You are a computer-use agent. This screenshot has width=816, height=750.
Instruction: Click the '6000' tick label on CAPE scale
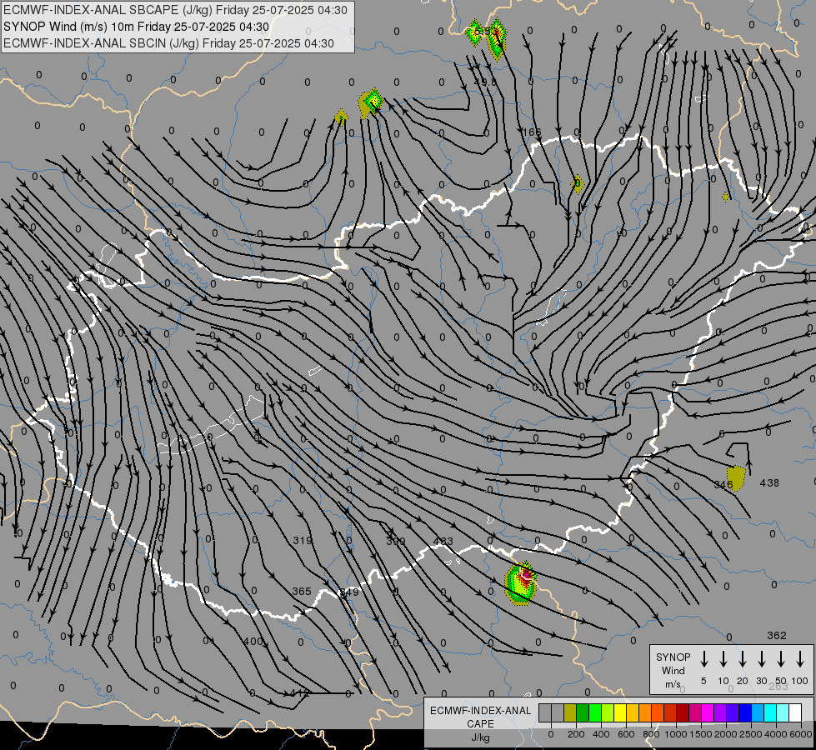pyautogui.click(x=801, y=734)
